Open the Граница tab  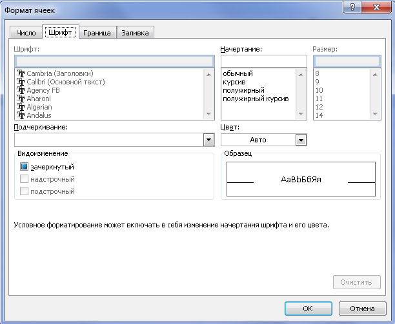(x=97, y=33)
